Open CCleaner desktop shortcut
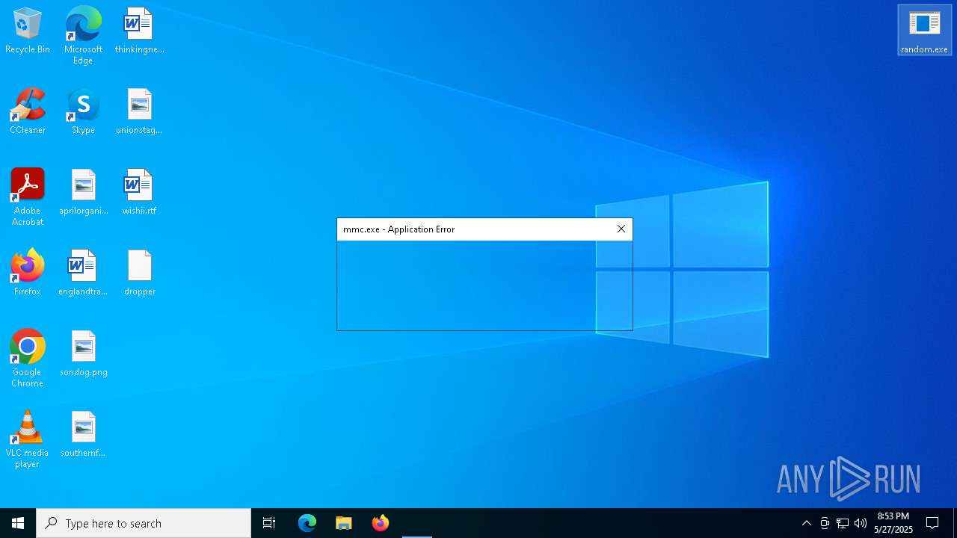This screenshot has width=957, height=538. (28, 112)
